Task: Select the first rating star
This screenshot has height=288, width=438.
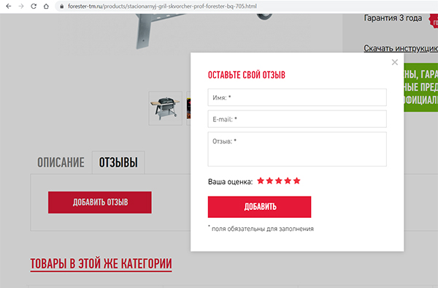Action: click(261, 181)
